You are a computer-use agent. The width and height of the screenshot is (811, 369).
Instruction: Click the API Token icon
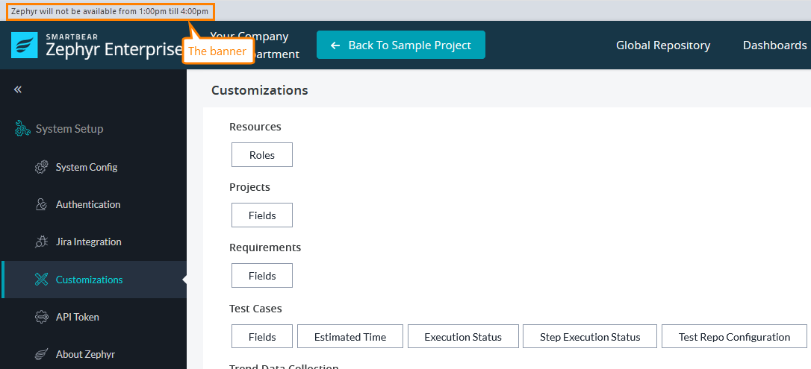[42, 317]
